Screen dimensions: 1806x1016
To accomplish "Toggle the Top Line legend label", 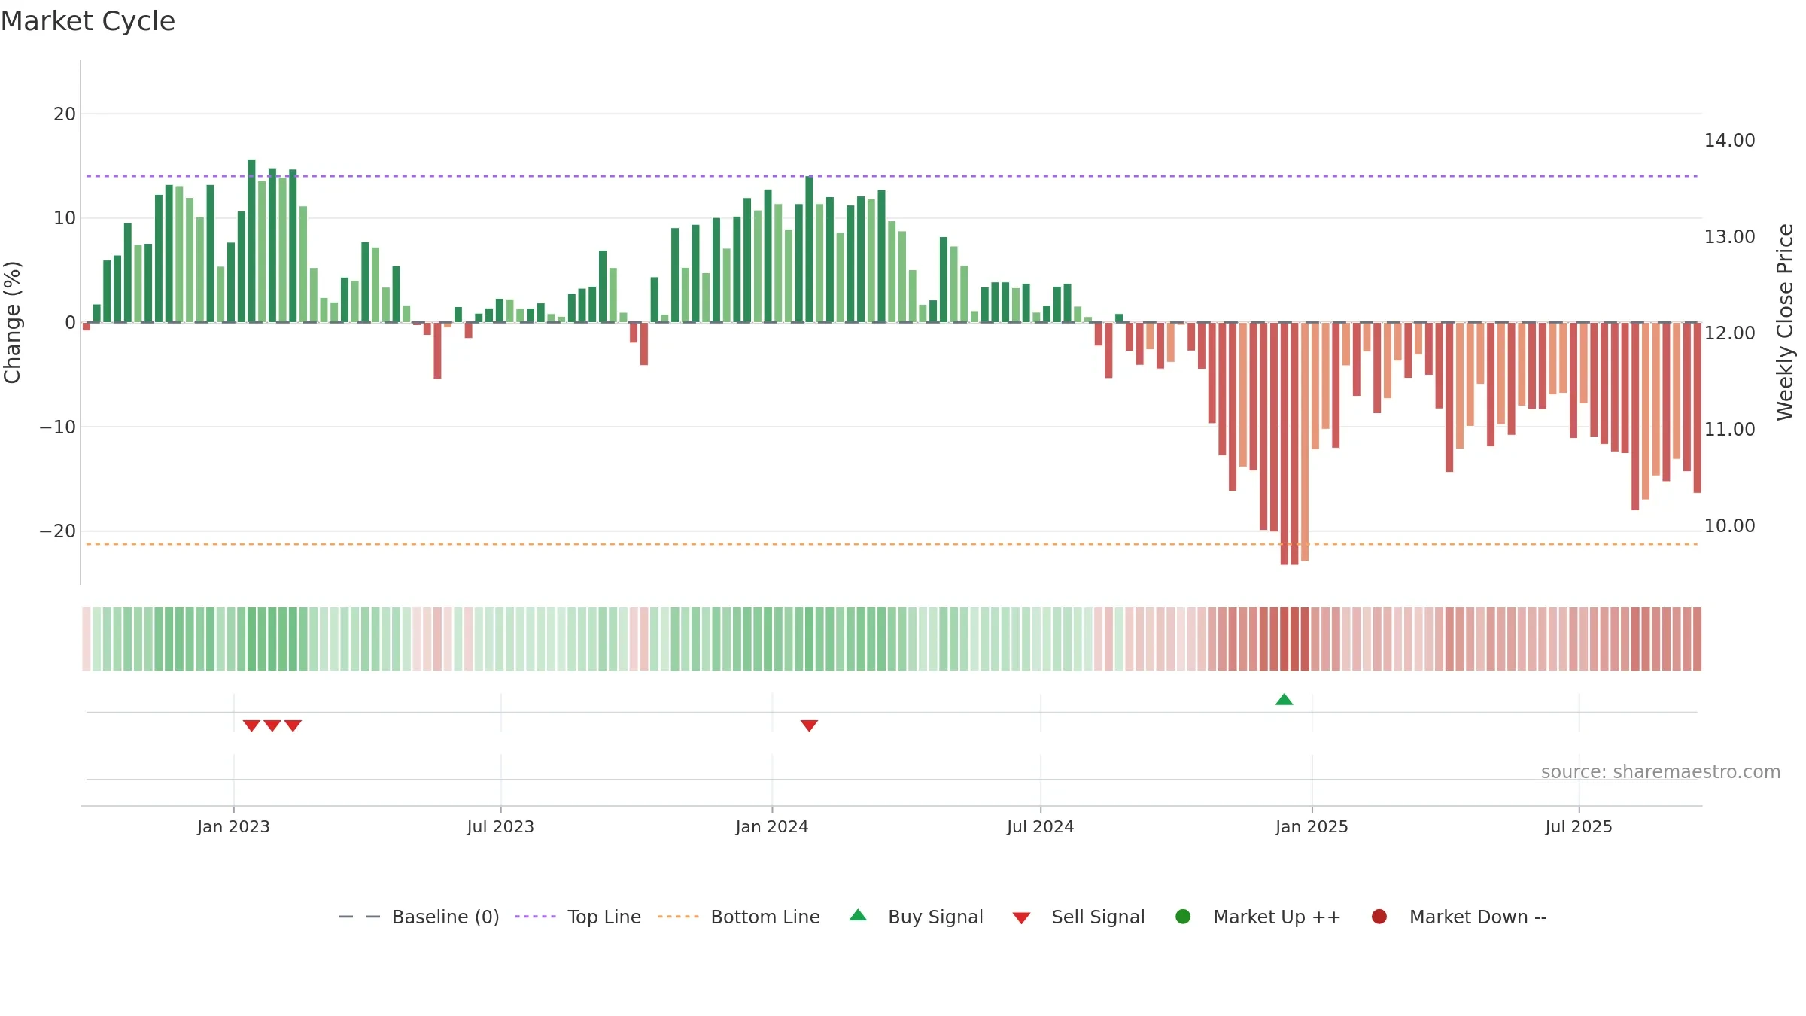I will [x=604, y=917].
